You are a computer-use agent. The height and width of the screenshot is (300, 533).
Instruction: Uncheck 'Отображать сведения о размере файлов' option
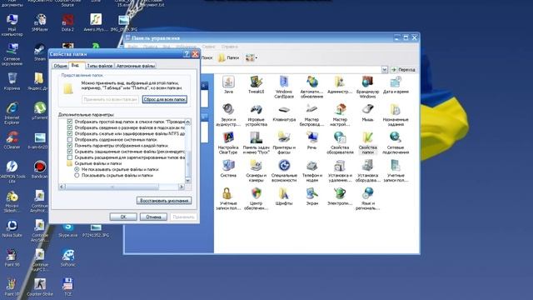(70, 127)
